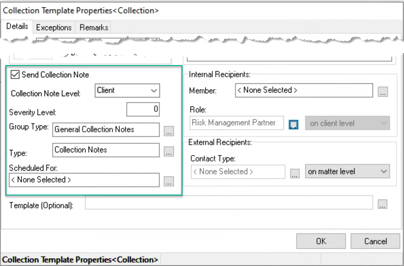This screenshot has width=404, height=266.
Task: Click the Role field Risk Management Partner
Action: point(237,123)
